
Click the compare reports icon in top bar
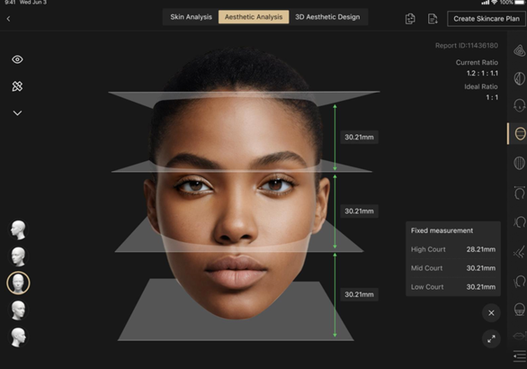coord(410,18)
